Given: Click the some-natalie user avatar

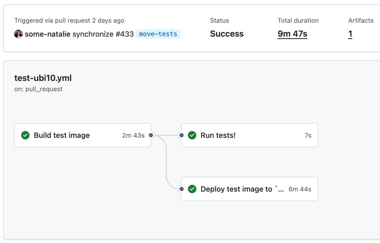Looking at the screenshot, I should tap(18, 34).
